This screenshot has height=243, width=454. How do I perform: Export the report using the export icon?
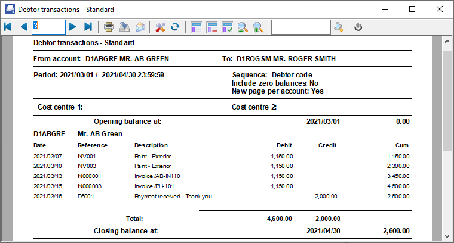124,27
